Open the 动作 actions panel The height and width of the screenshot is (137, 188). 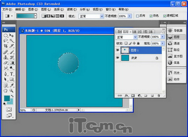[x=176, y=79]
